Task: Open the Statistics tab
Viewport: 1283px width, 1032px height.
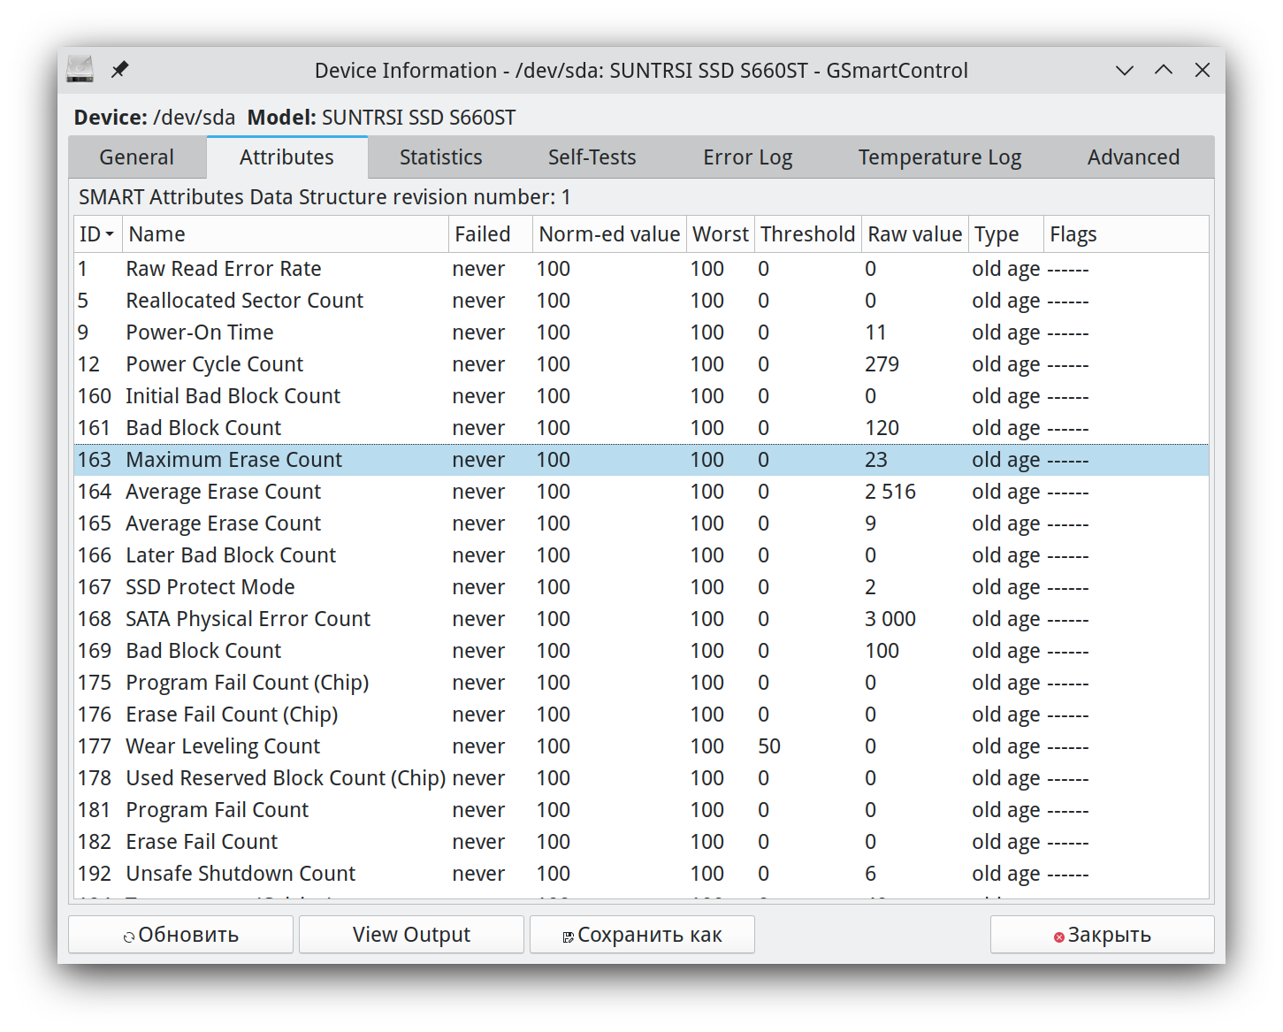Action: click(441, 157)
